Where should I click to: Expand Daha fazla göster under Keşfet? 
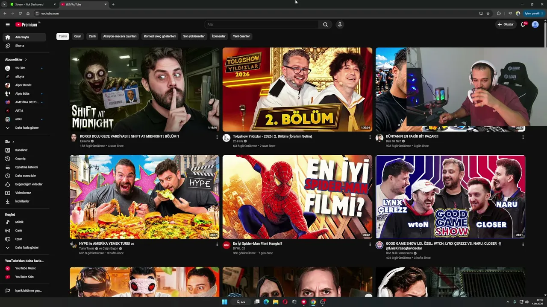(25, 248)
